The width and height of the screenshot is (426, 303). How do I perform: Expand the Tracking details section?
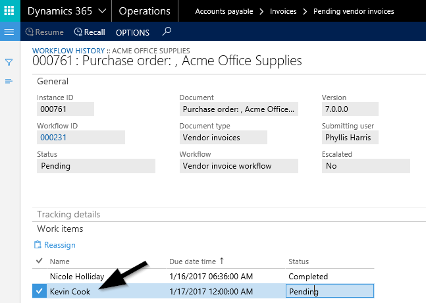pyautogui.click(x=68, y=215)
